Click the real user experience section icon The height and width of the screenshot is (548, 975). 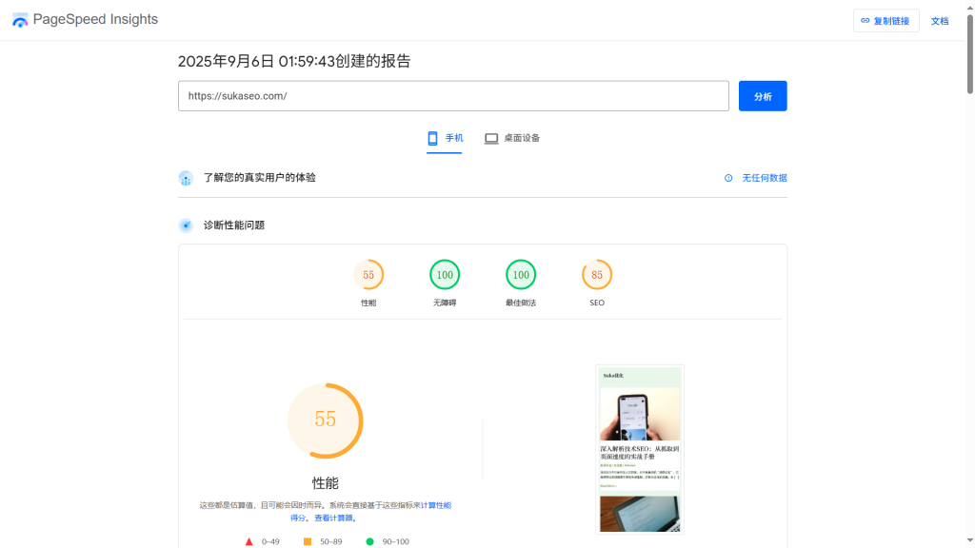tap(186, 178)
